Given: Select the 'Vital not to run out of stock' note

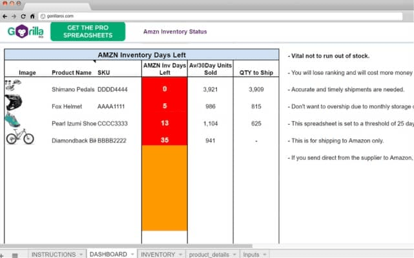Looking at the screenshot, I should coord(329,56).
